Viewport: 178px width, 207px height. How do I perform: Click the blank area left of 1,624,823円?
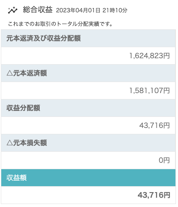coord(65,56)
